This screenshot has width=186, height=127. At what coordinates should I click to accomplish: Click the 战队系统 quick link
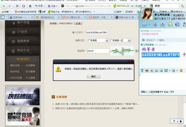pyautogui.click(x=15, y=65)
